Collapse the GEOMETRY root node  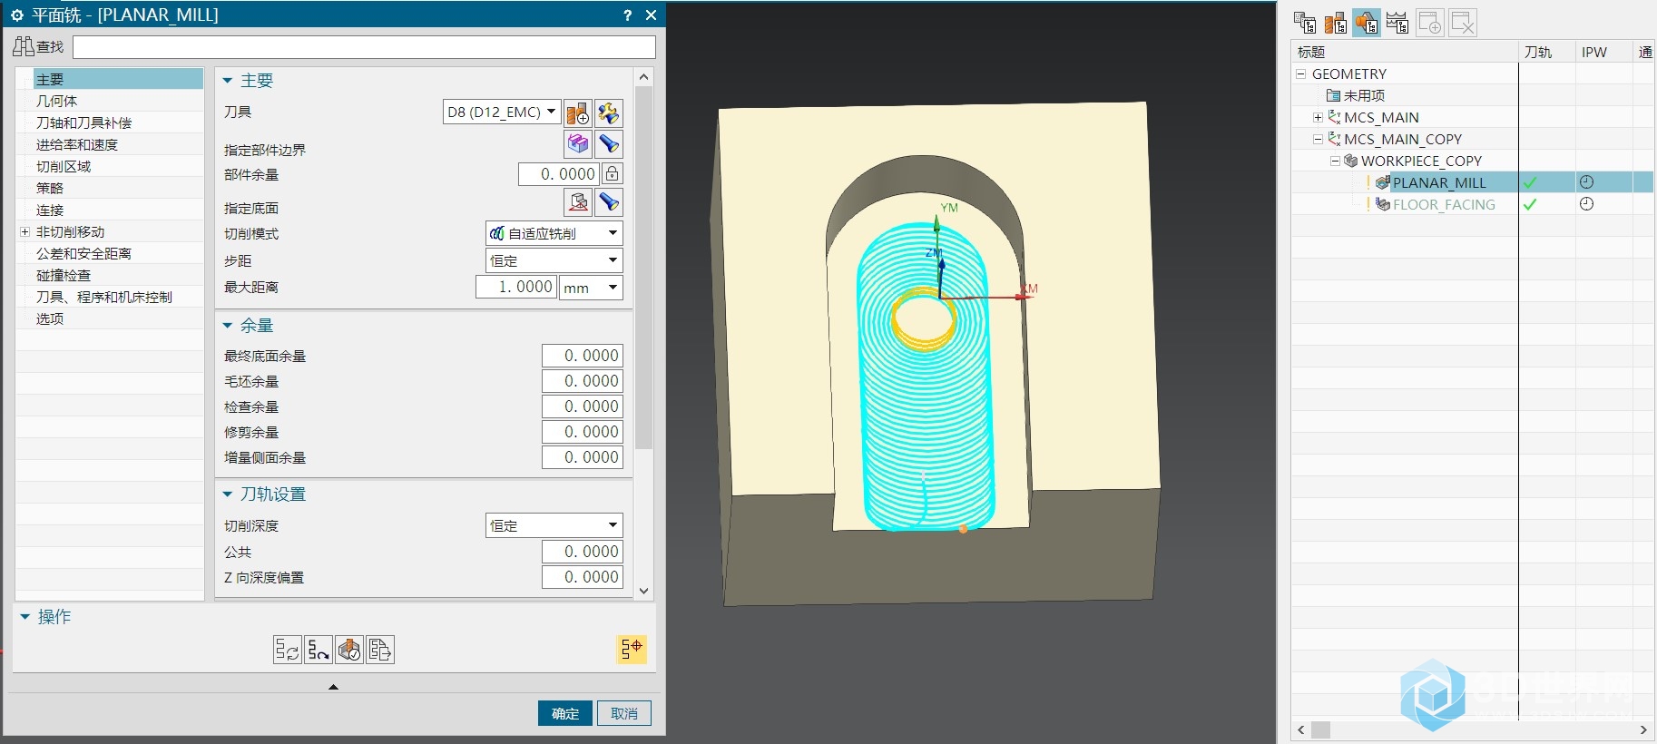[1300, 73]
